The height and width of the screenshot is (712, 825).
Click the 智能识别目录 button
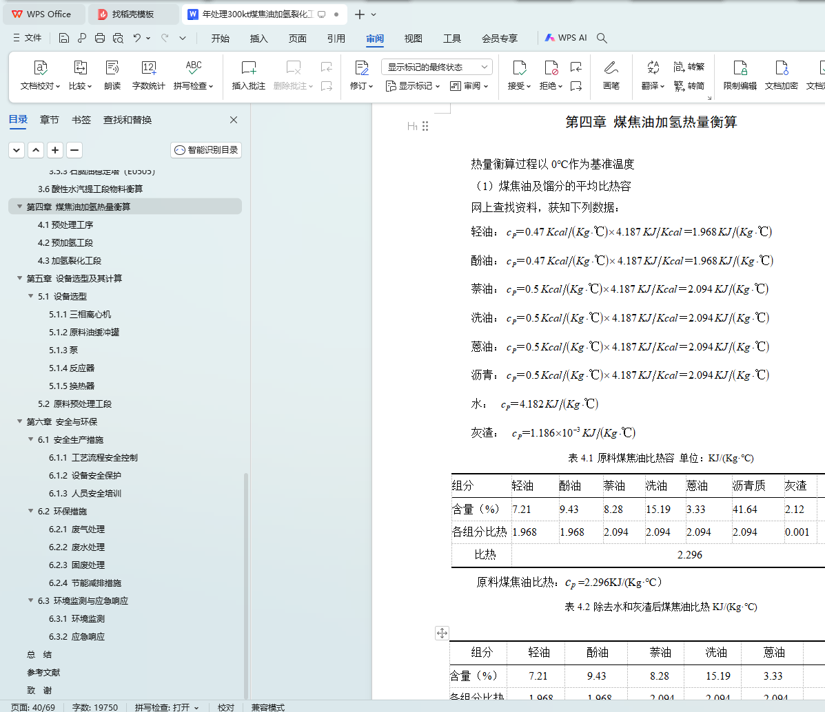click(x=206, y=150)
